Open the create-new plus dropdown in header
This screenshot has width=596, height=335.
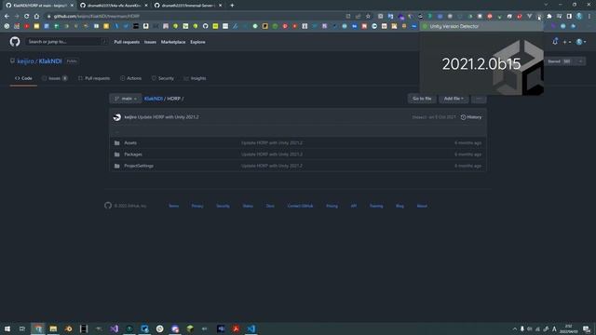point(567,42)
